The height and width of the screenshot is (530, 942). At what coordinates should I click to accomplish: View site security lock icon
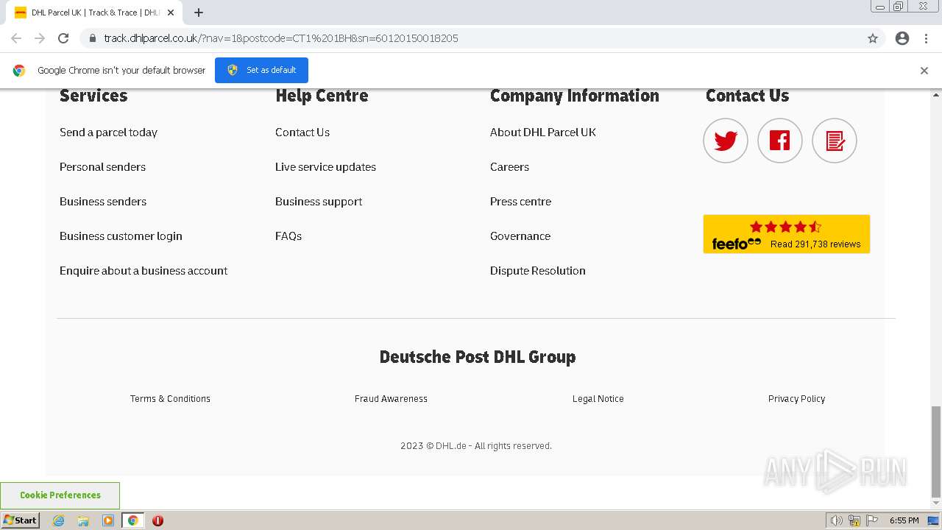coord(93,38)
